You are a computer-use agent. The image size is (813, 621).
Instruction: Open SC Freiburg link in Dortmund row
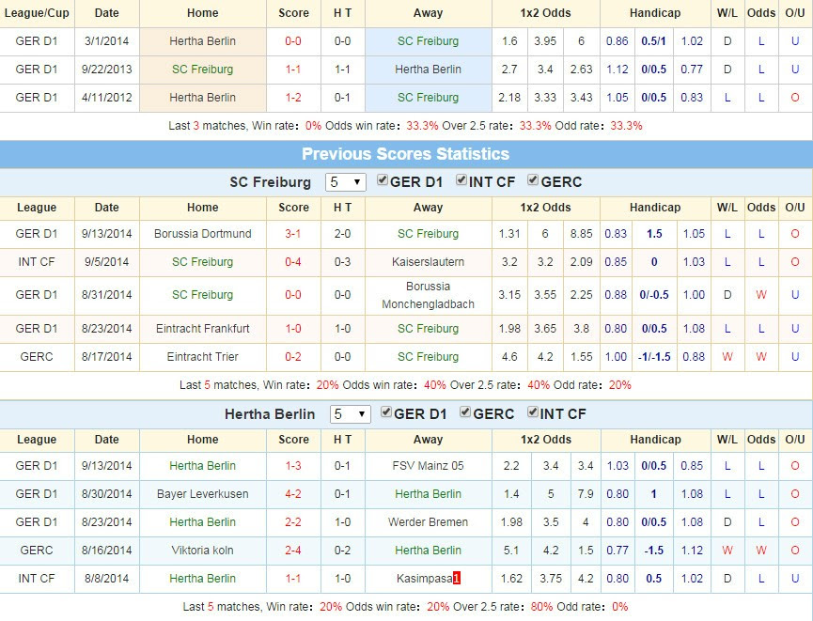[x=429, y=234]
